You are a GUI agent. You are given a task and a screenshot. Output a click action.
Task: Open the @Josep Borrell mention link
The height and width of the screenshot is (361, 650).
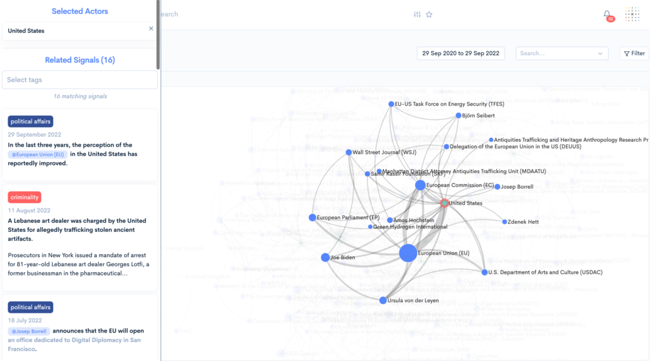click(29, 331)
